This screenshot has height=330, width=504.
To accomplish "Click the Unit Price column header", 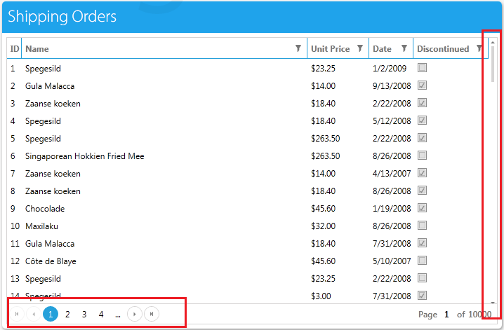I will tap(330, 49).
